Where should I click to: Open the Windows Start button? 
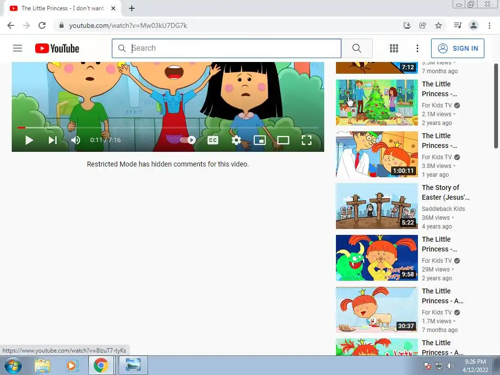(13, 365)
